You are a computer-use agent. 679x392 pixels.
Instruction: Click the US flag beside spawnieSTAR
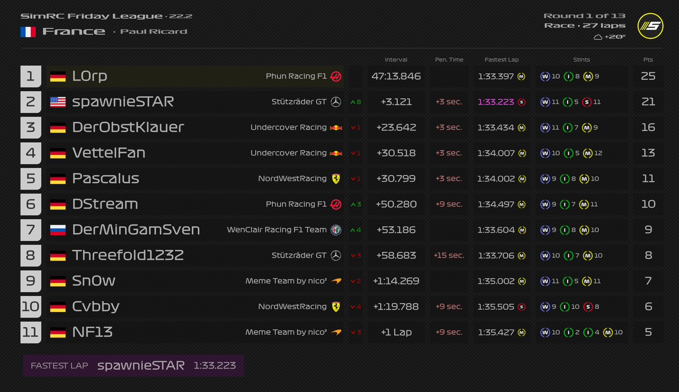tap(58, 102)
